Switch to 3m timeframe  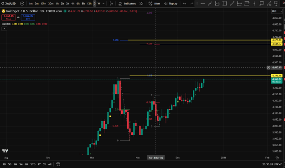pos(36,4)
